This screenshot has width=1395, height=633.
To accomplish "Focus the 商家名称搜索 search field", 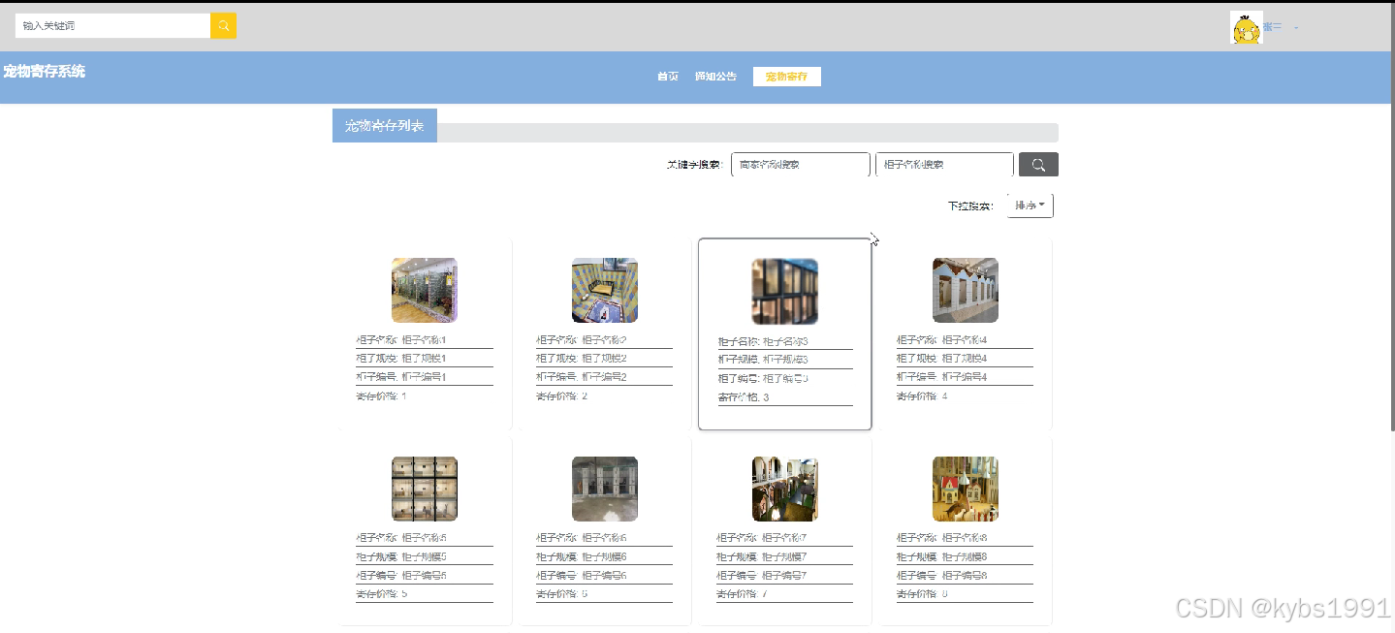I will point(801,165).
